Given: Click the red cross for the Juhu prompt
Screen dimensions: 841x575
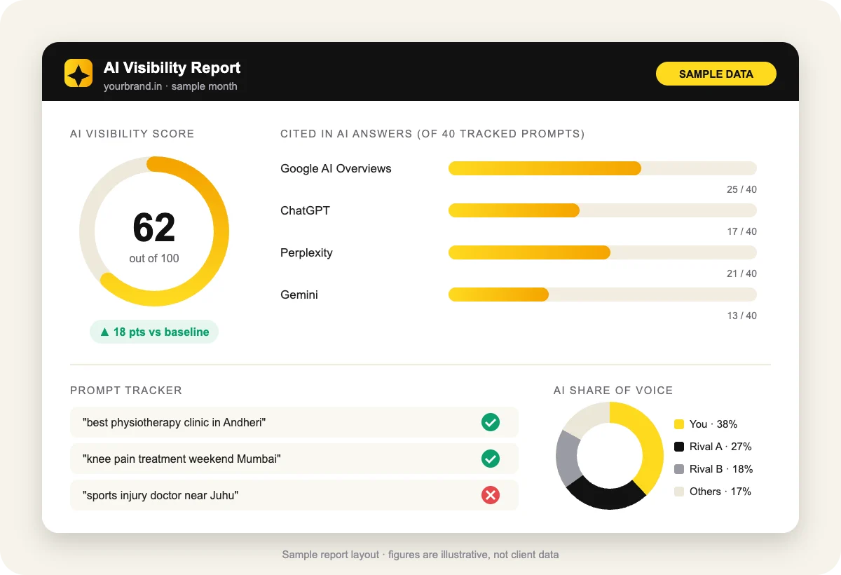Looking at the screenshot, I should 491,495.
